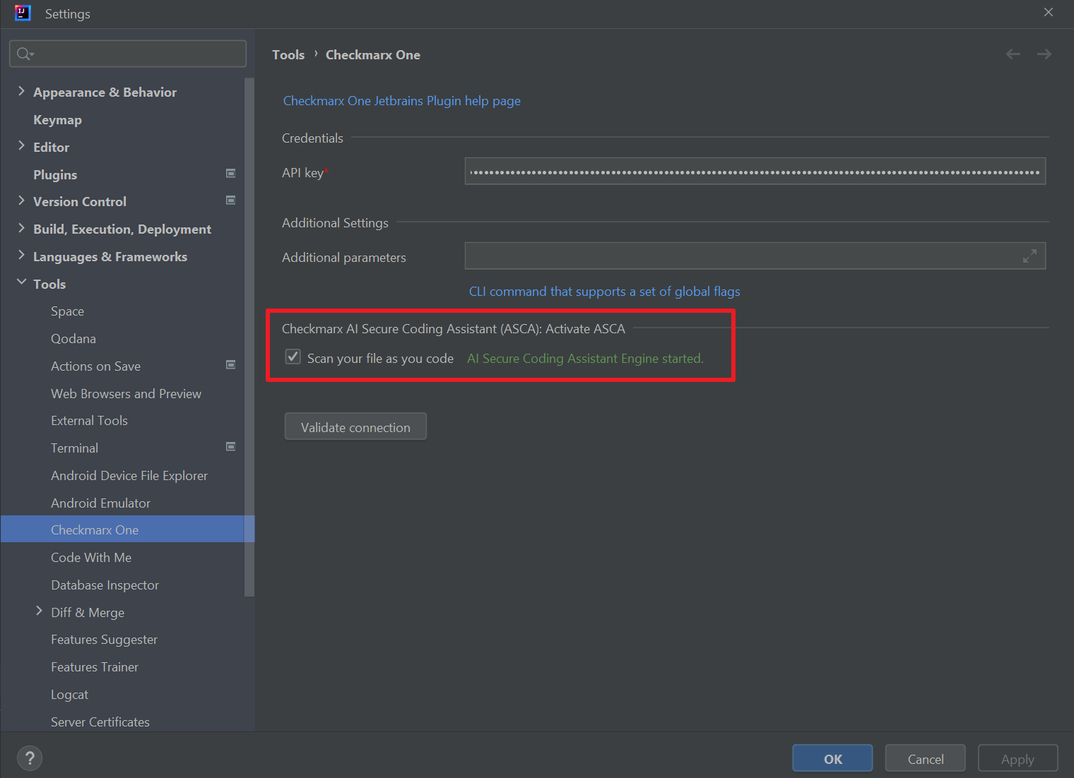The image size is (1074, 778).
Task: Click the project-level icon beside Actions on Save
Action: (230, 365)
